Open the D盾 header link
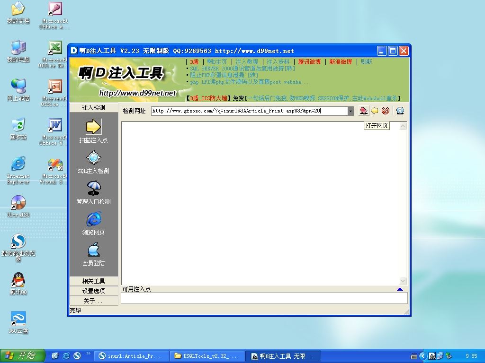The width and height of the screenshot is (485, 363). [194, 62]
